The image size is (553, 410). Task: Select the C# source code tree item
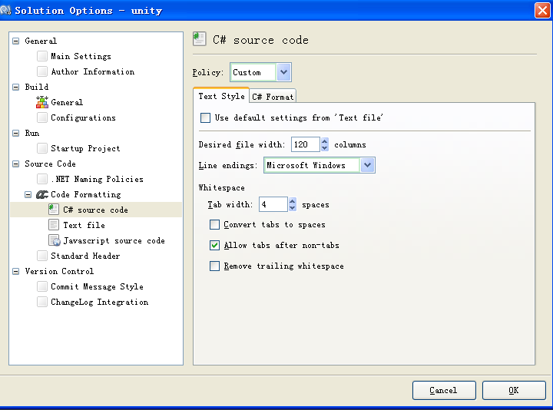click(95, 210)
